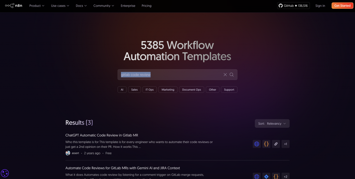Click the Get Started button
Screen dimensions: 355x179
(342, 6)
